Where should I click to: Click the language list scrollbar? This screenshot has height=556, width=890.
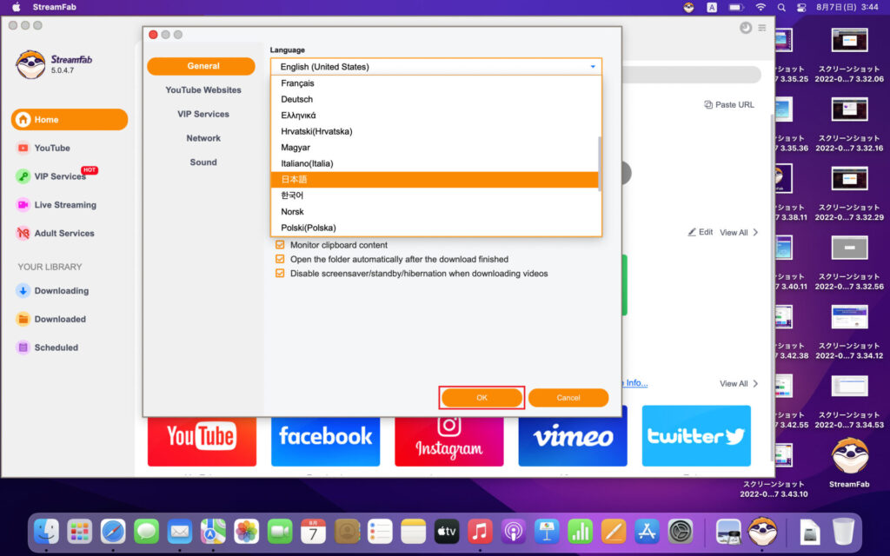pyautogui.click(x=599, y=164)
